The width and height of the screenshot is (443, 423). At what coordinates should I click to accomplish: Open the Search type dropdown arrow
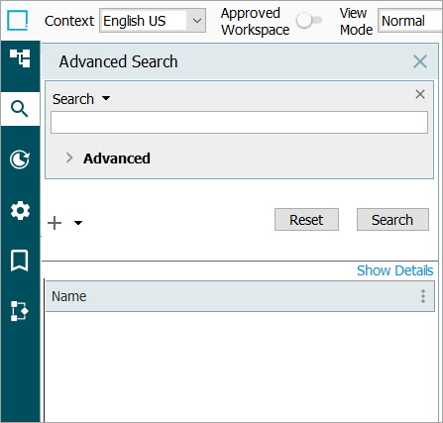(106, 98)
